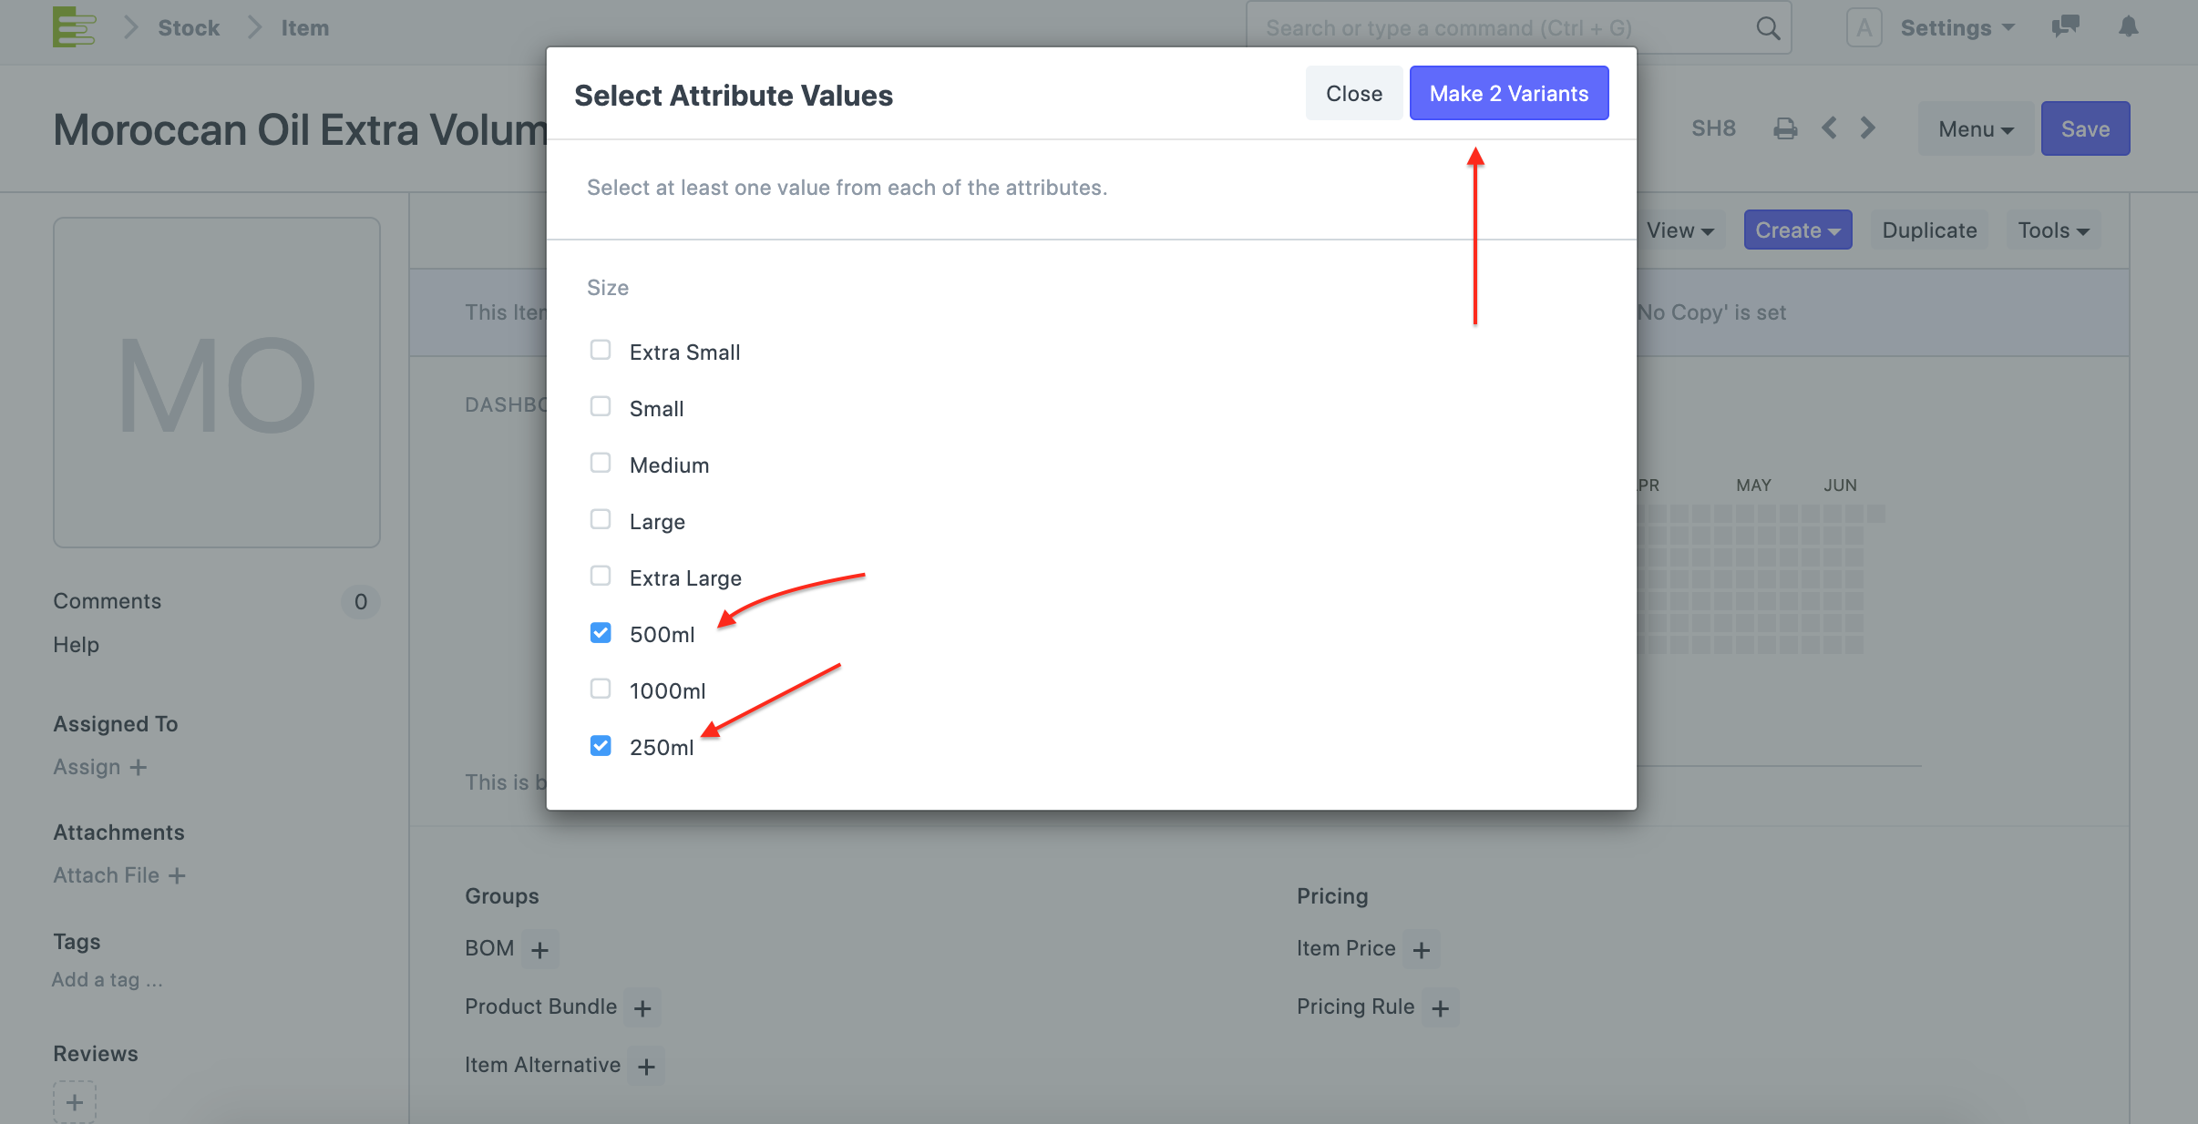2198x1124 pixels.
Task: Click the print icon beside SH8
Action: tap(1786, 128)
